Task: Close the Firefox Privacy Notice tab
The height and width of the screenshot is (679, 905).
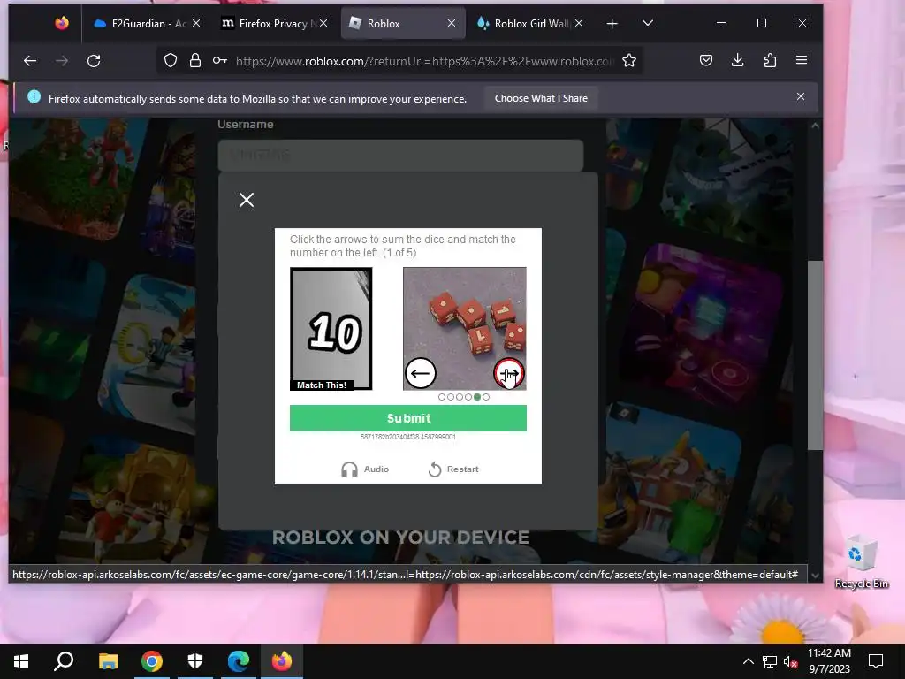Action: coord(323,23)
